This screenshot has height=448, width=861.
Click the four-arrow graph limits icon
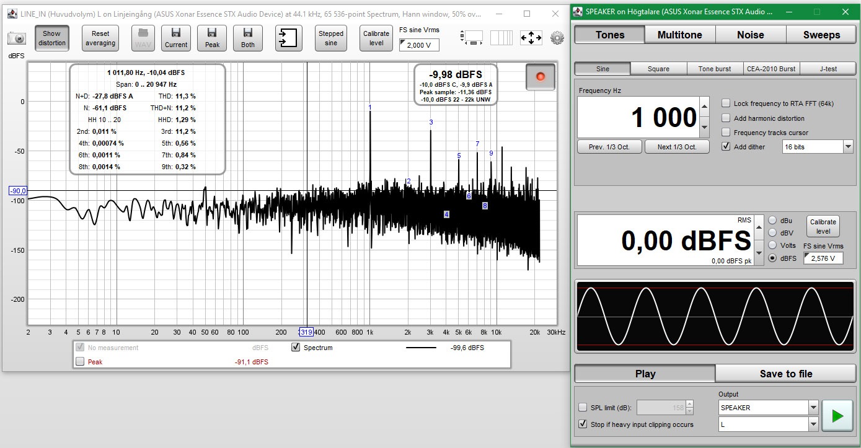pyautogui.click(x=531, y=38)
